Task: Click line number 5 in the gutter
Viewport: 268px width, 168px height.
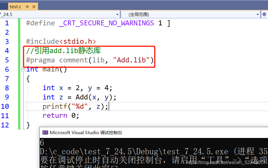Action: coord(7,60)
